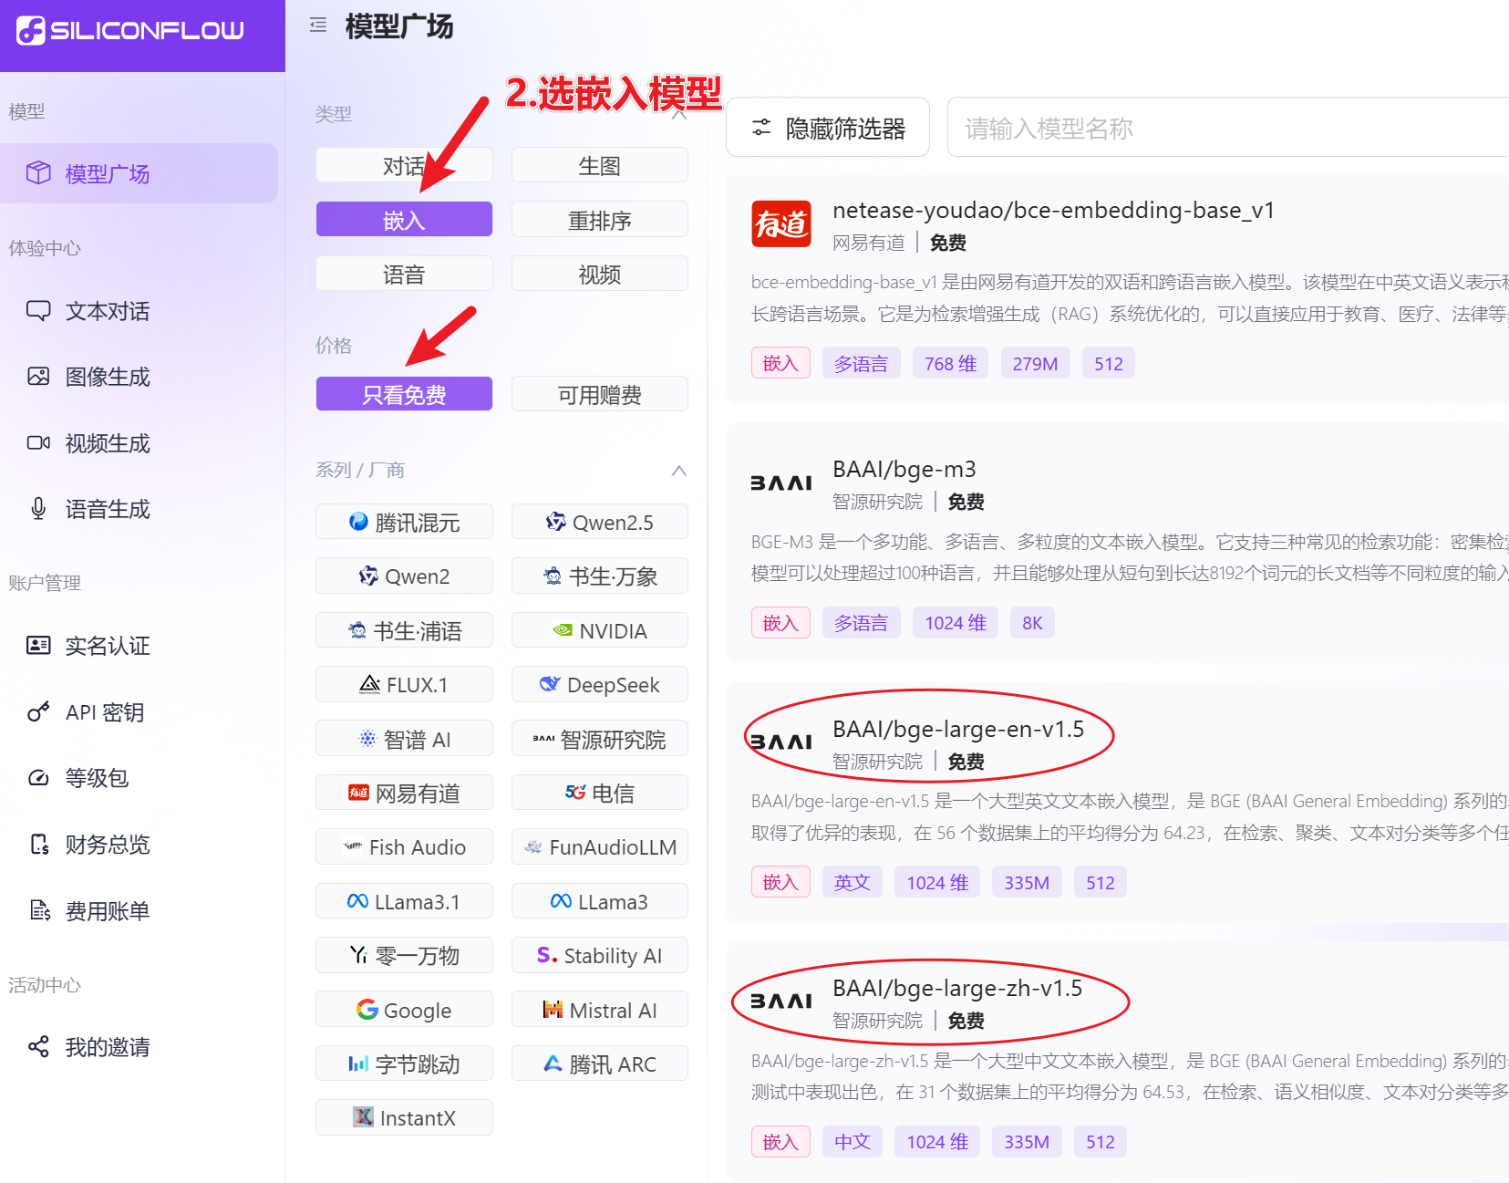The width and height of the screenshot is (1509, 1183).
Task: Click the BAAI logo beside bge-m3
Action: click(781, 483)
